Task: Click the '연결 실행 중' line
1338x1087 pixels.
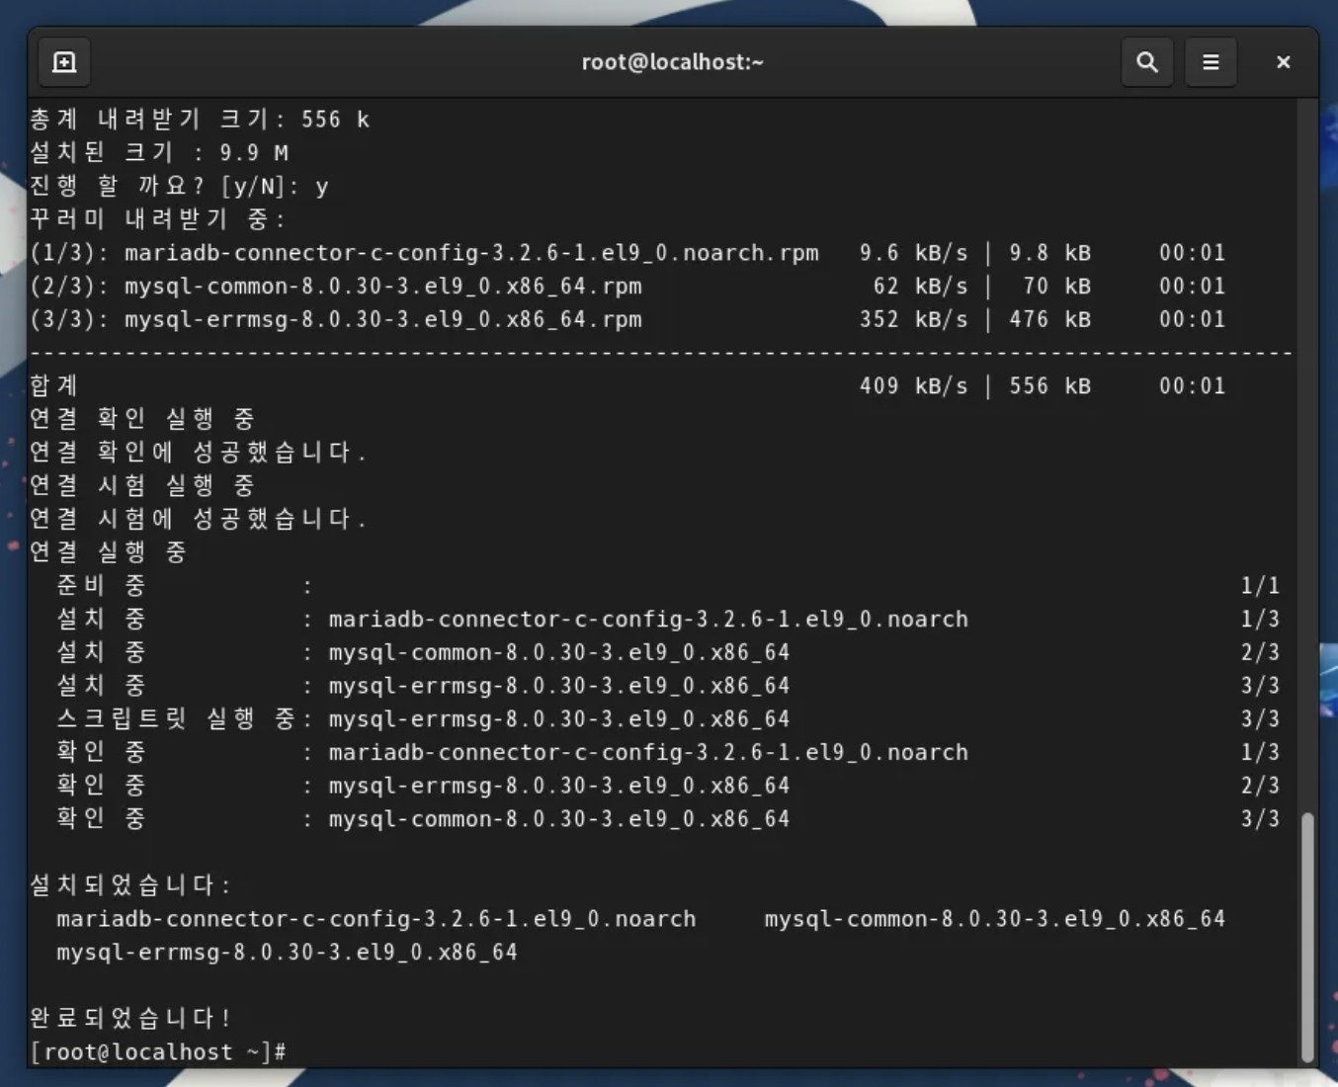Action: click(109, 552)
